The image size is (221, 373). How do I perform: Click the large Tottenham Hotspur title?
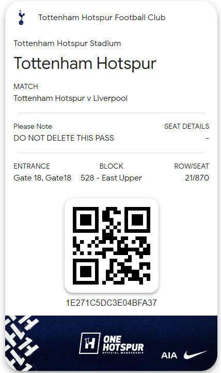point(85,63)
